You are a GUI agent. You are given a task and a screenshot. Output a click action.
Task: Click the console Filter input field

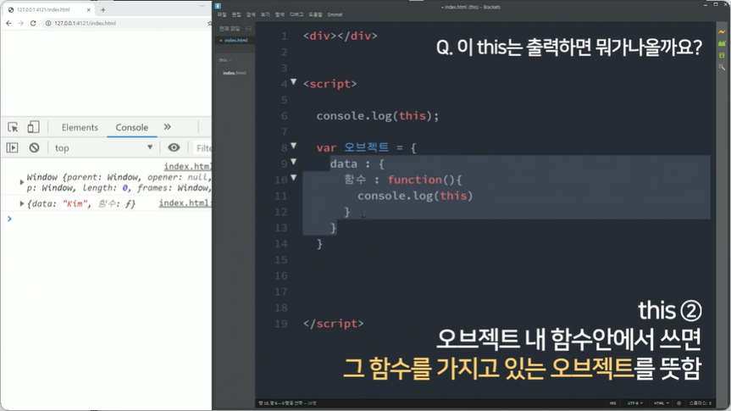203,148
